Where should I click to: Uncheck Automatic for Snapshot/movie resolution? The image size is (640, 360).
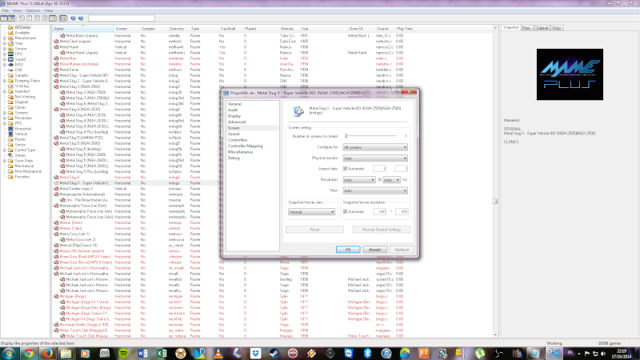click(x=346, y=211)
